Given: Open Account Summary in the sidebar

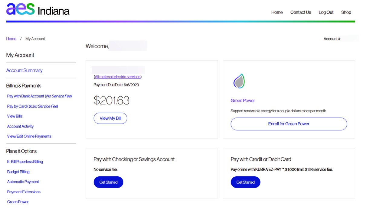Looking at the screenshot, I should click(24, 70).
